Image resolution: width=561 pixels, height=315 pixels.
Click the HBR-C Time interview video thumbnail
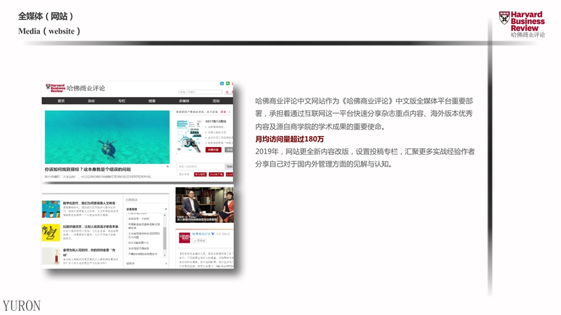(204, 205)
